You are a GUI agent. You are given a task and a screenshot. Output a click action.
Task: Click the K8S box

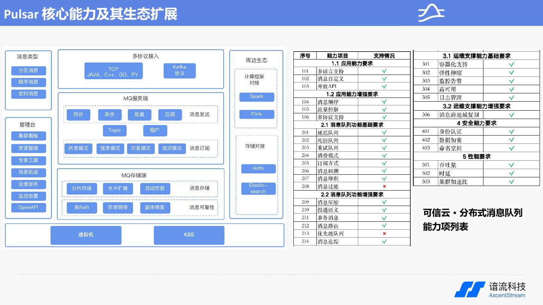tap(189, 235)
